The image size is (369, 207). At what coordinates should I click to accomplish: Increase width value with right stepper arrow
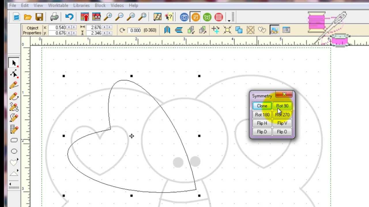coord(109,27)
